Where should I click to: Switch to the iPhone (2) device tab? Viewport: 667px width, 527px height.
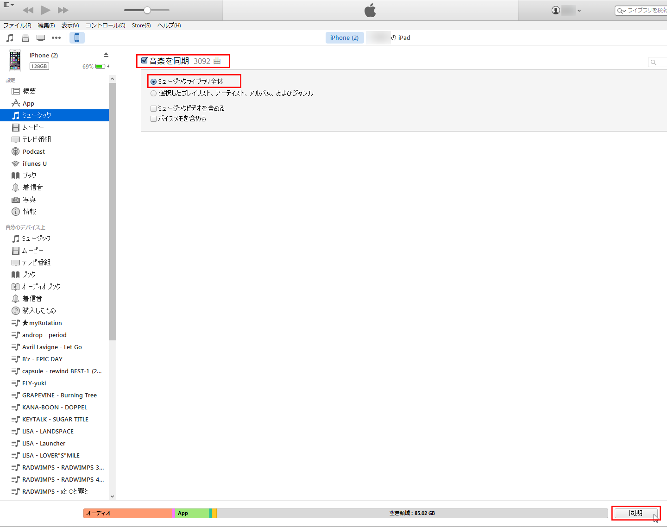click(345, 38)
